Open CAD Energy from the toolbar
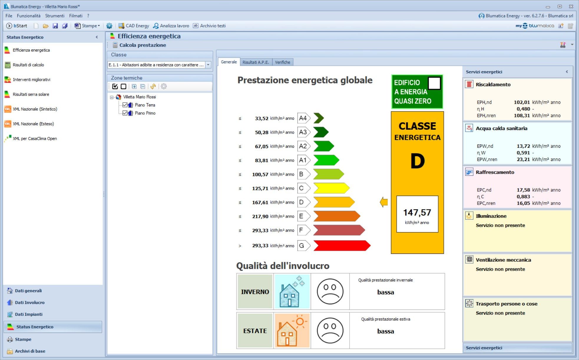 133,26
